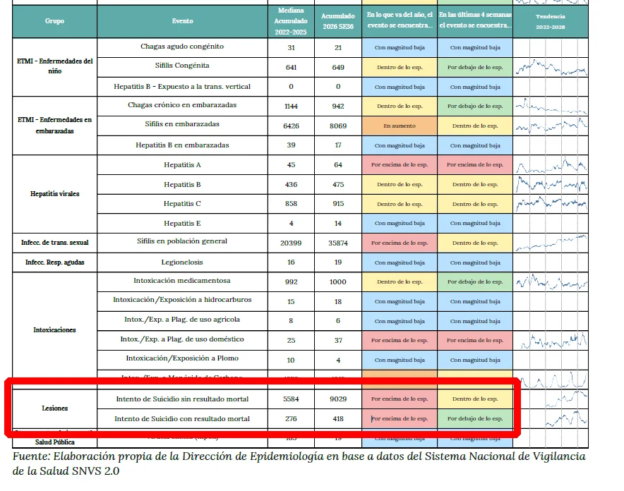Click the trend sparkline for Sífilis en población general
This screenshot has height=491, width=624.
(x=551, y=243)
